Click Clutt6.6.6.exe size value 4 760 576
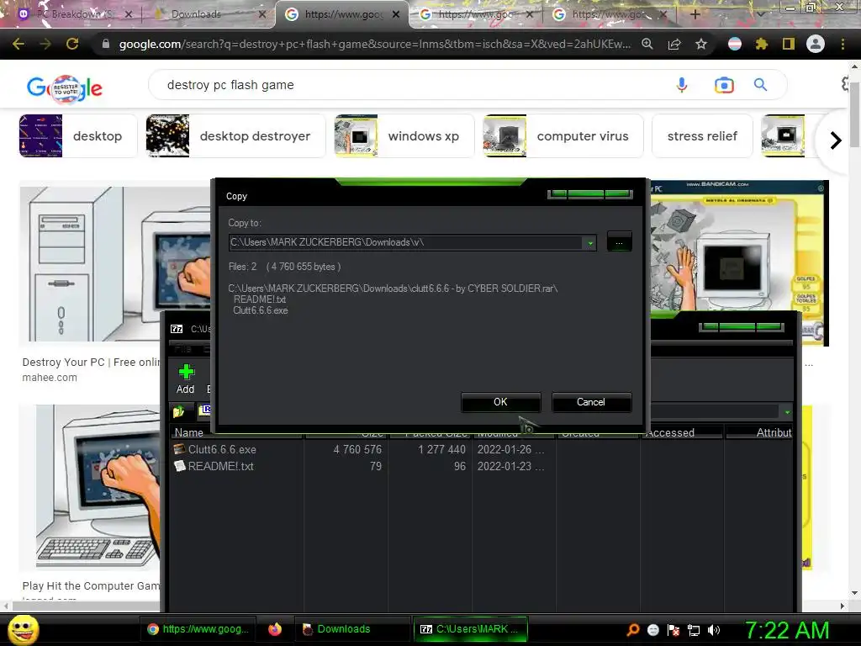Screen dimensions: 861x646 point(357,449)
